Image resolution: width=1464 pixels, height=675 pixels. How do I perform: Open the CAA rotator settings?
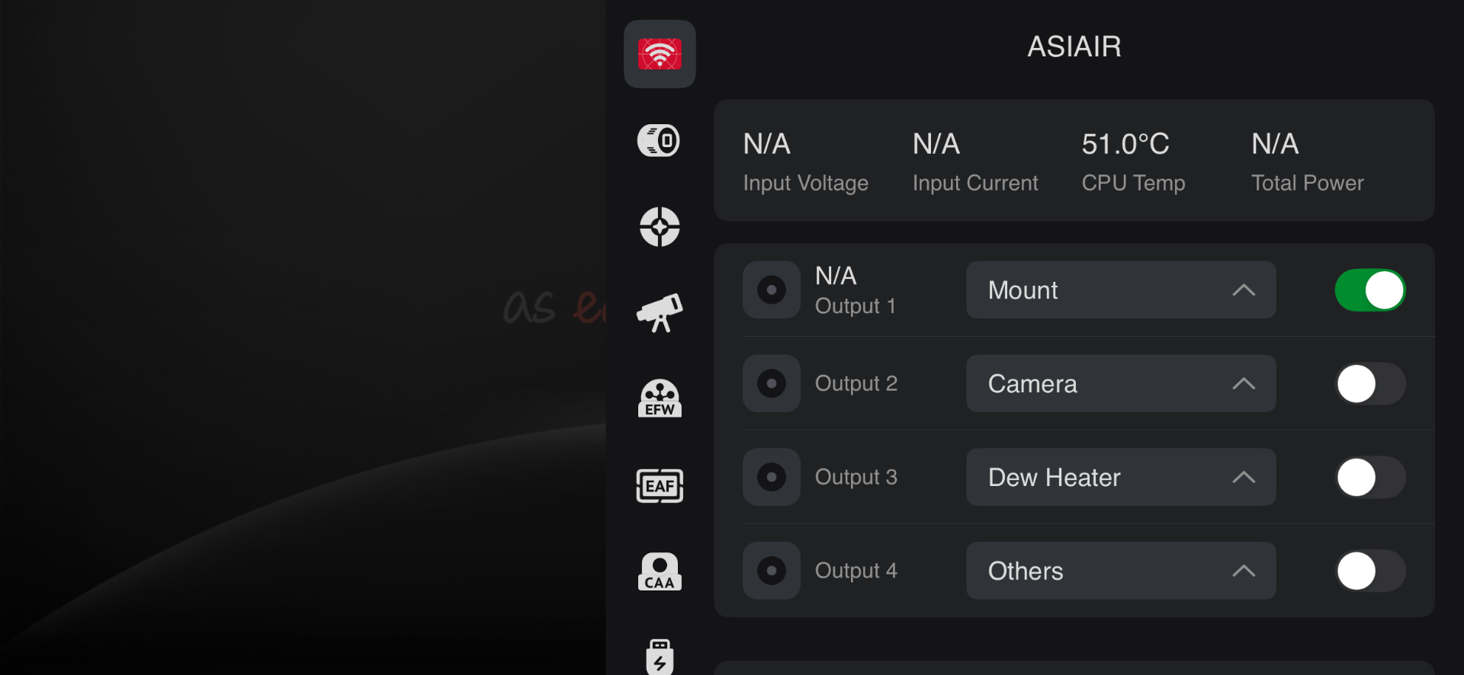[x=660, y=572]
